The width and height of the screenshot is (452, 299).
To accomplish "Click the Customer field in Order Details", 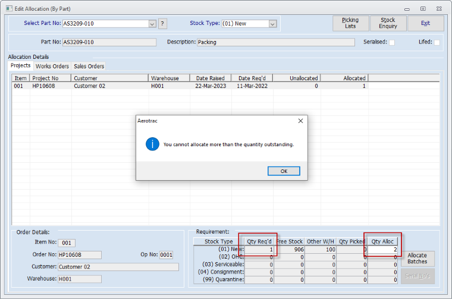I will [x=118, y=267].
